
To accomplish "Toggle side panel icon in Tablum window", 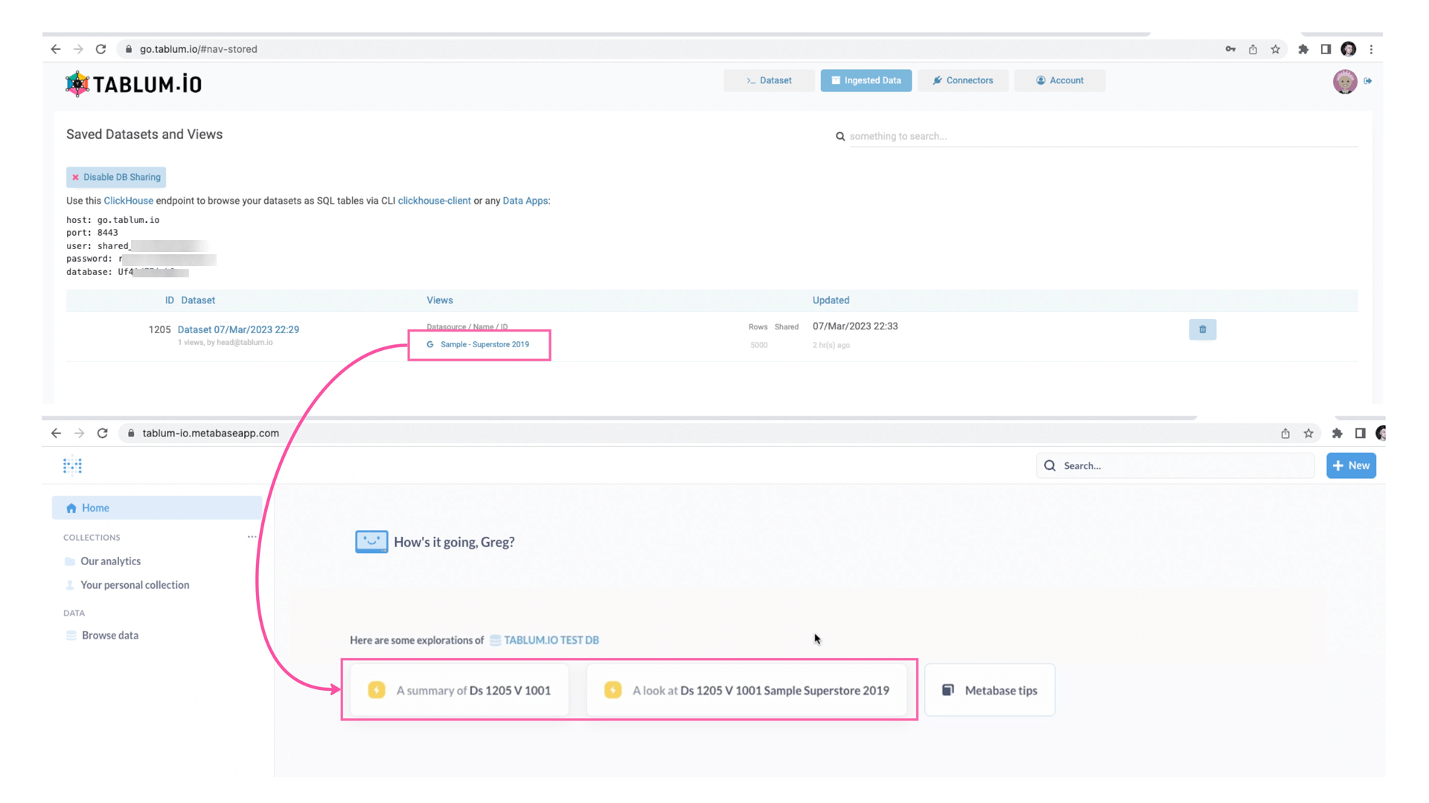I will click(1326, 49).
